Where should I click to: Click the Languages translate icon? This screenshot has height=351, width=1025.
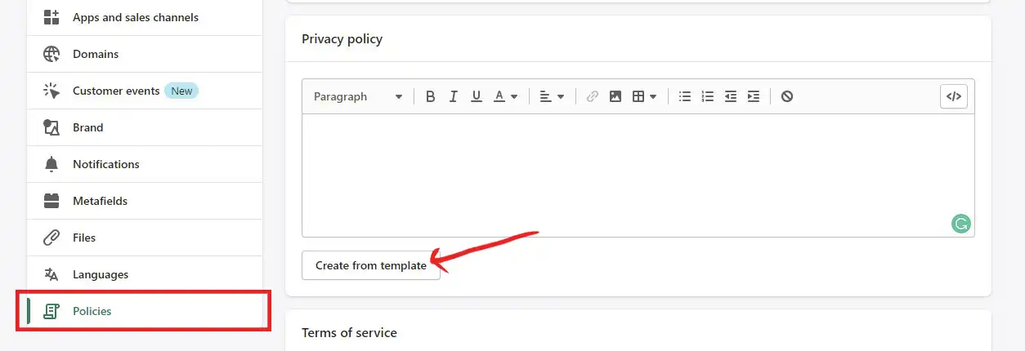coord(51,274)
